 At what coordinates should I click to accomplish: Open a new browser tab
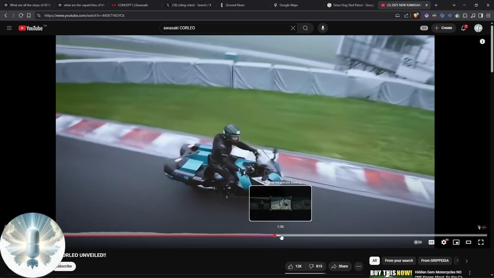pyautogui.click(x=436, y=5)
